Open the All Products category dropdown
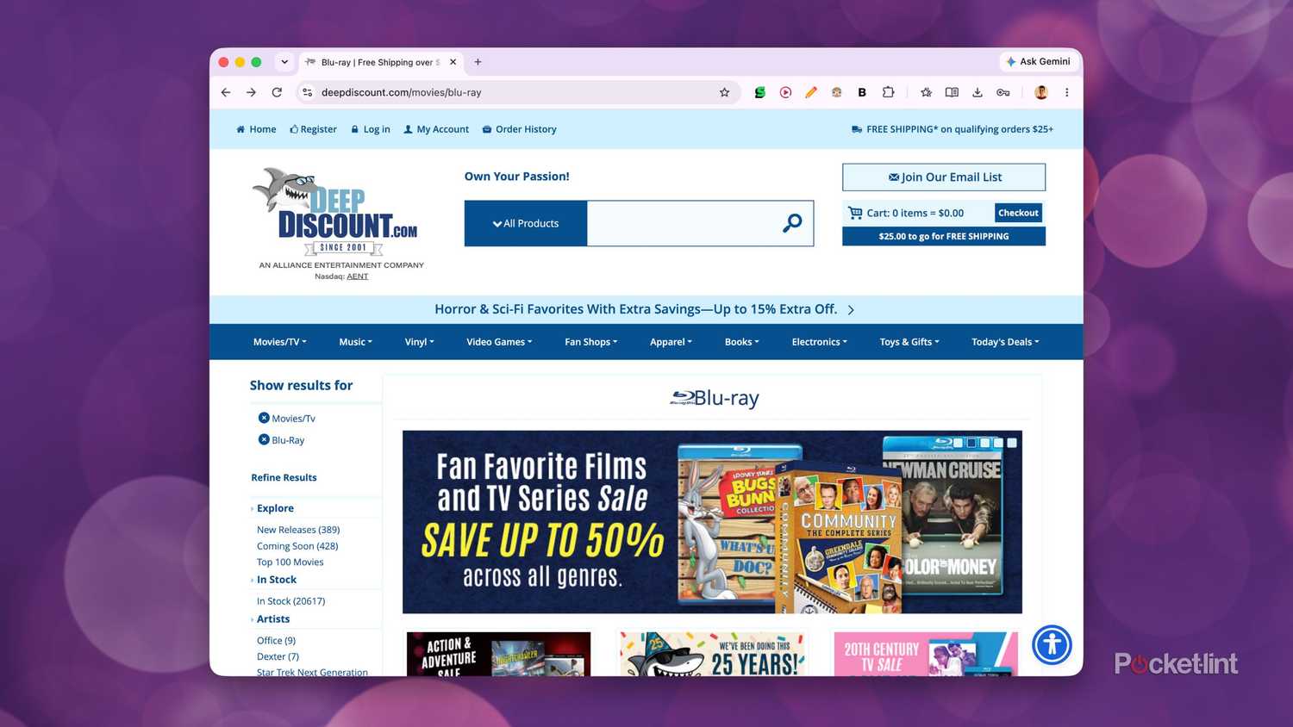This screenshot has width=1293, height=727. pyautogui.click(x=526, y=223)
